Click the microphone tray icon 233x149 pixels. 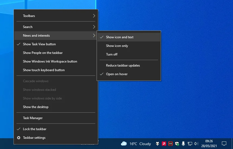tap(183, 144)
